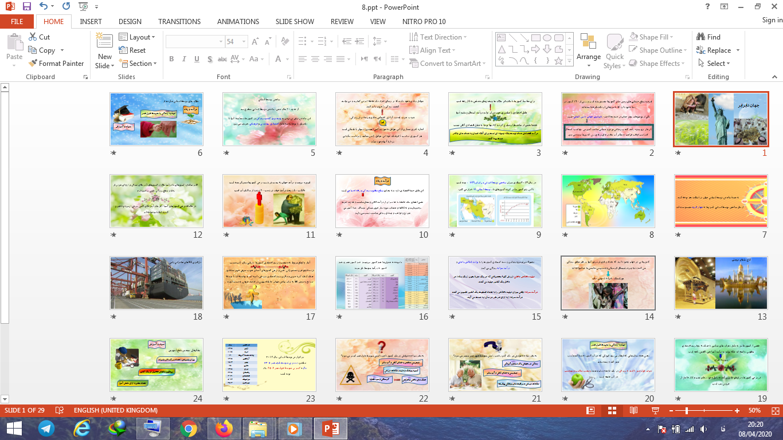Image resolution: width=783 pixels, height=440 pixels.
Task: Switch to Normal view in status bar
Action: (x=590, y=411)
